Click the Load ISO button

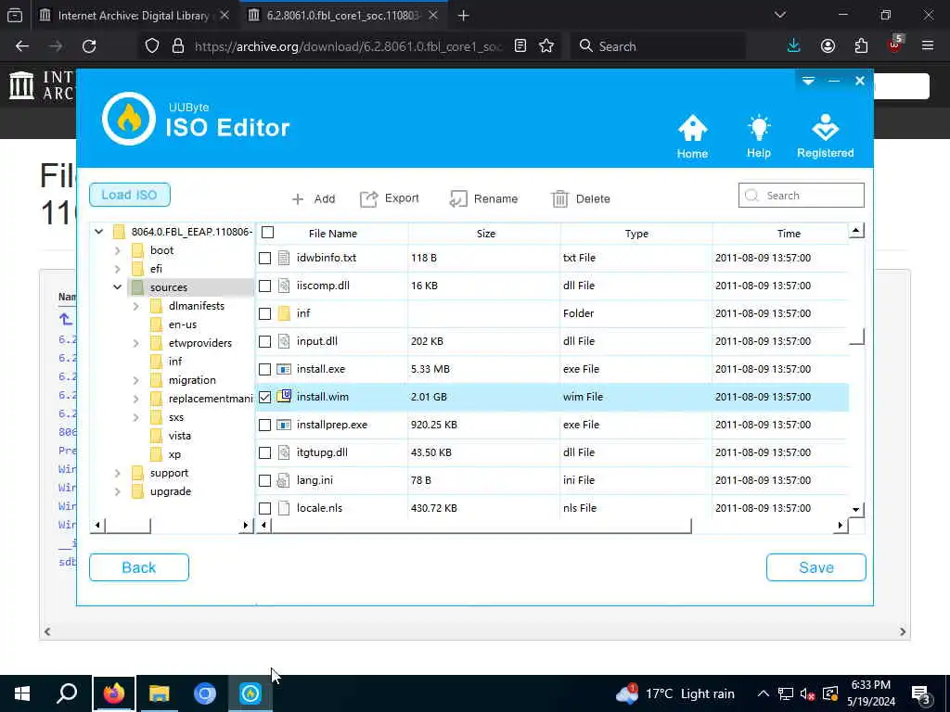[130, 195]
